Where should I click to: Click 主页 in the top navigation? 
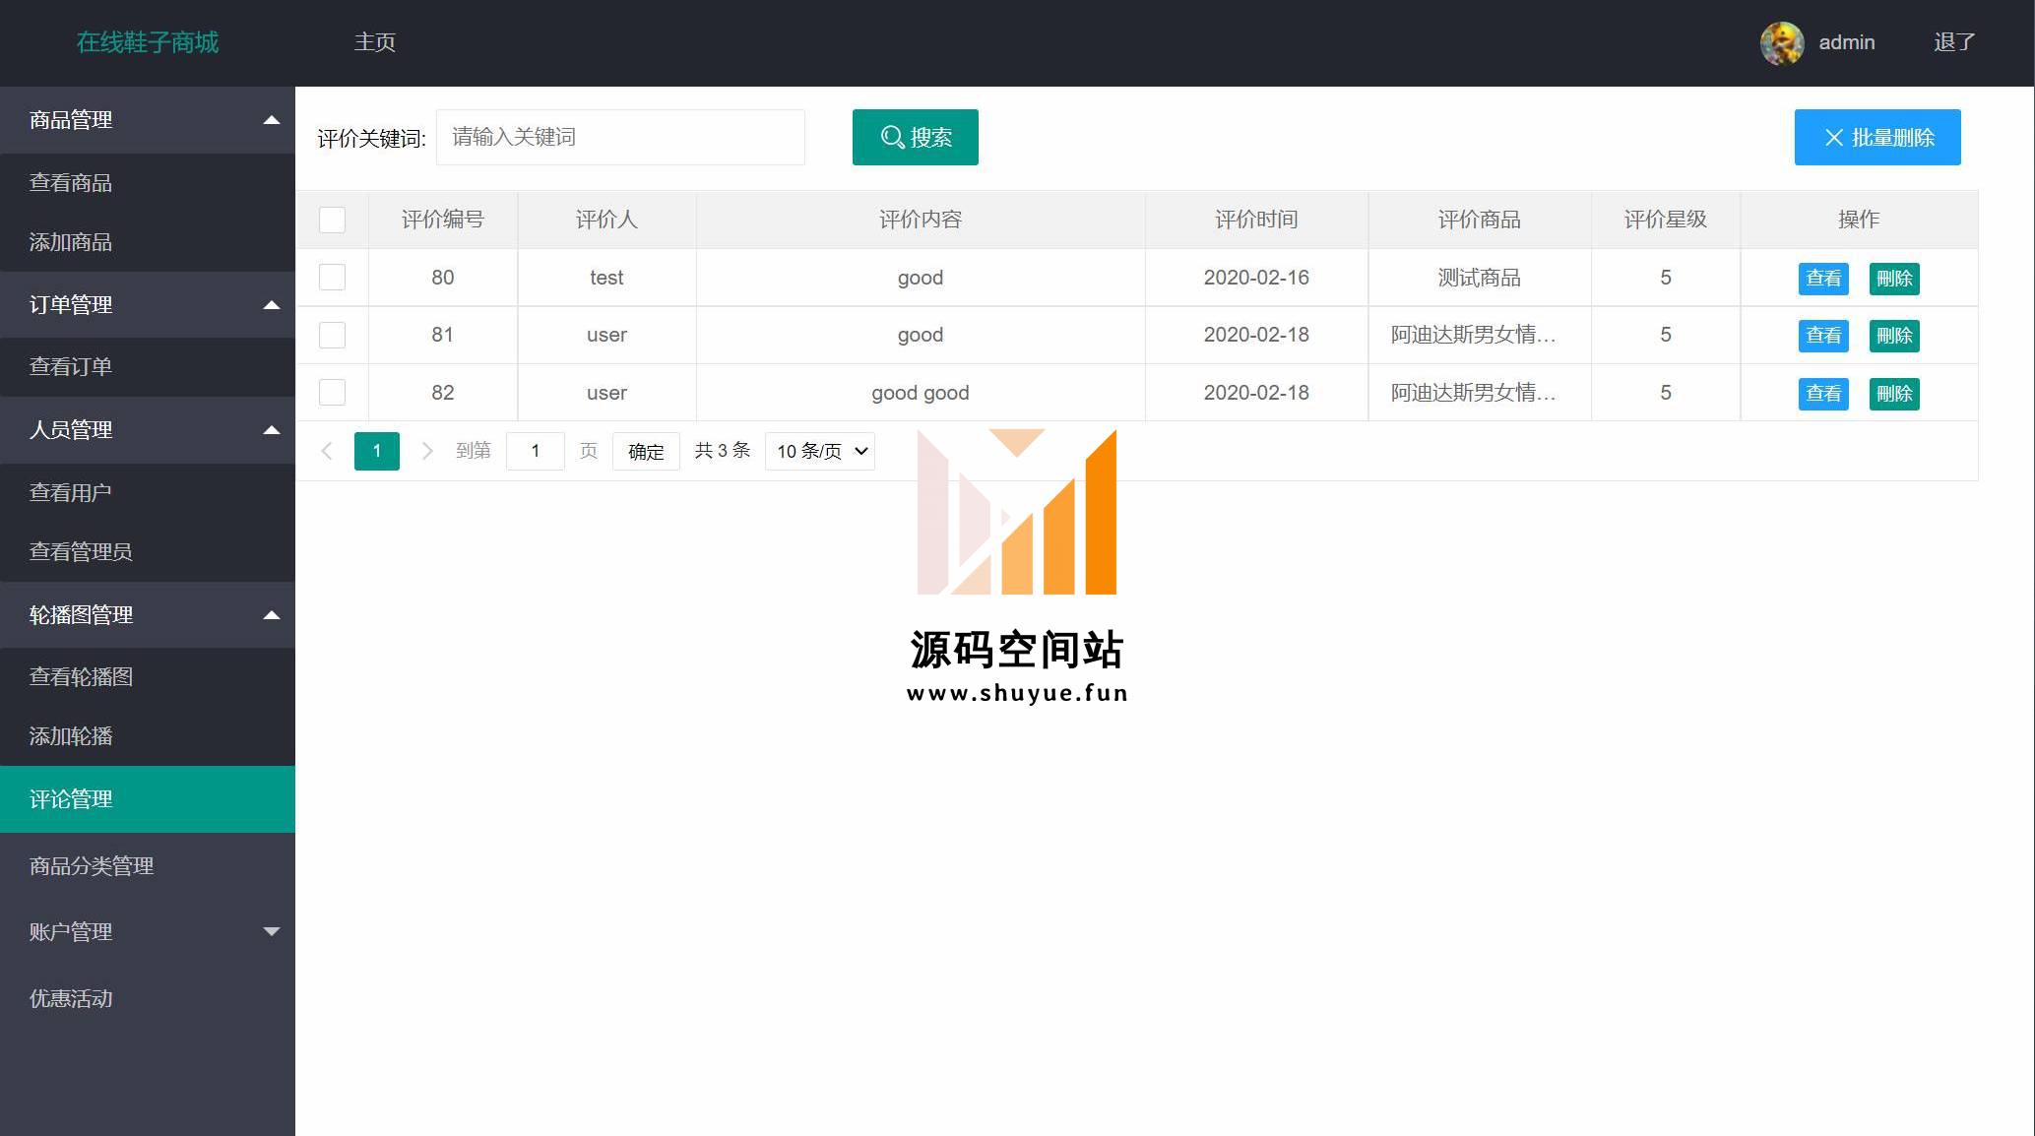point(375,42)
